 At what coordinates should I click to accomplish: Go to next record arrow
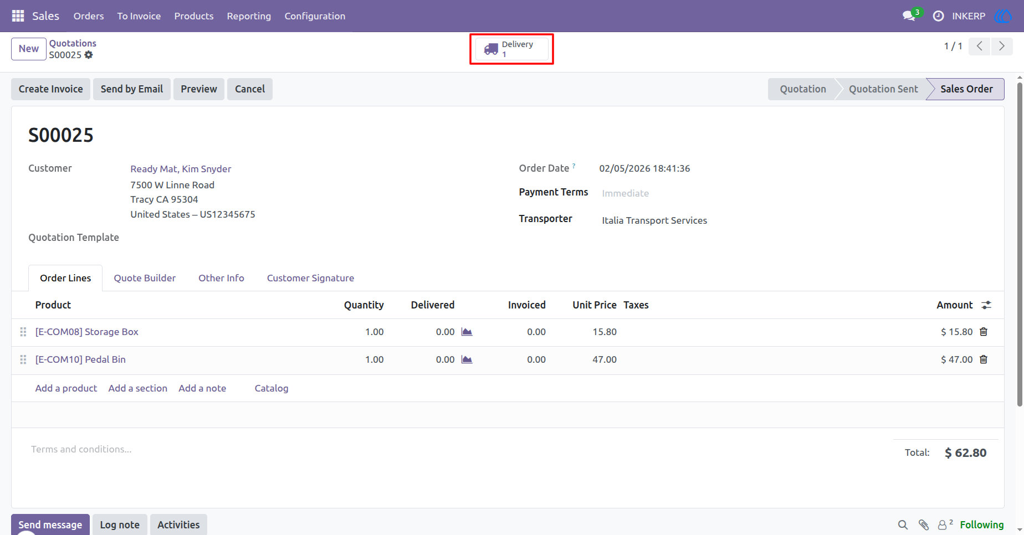tap(1002, 46)
